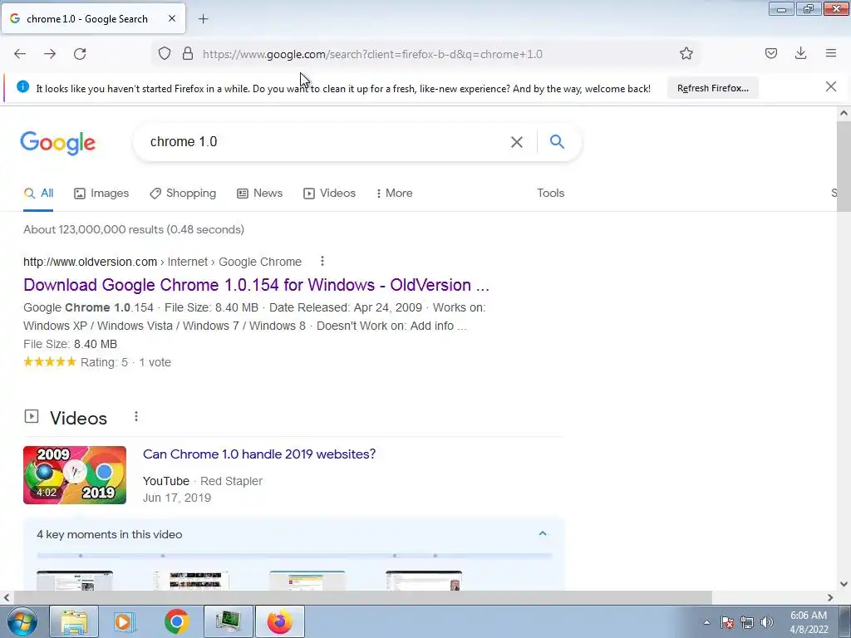Click the Rating: 5 · 1 vote text

point(125,362)
